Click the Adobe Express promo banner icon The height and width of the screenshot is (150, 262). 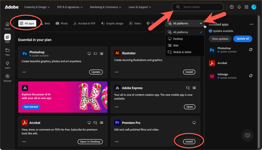25,88
